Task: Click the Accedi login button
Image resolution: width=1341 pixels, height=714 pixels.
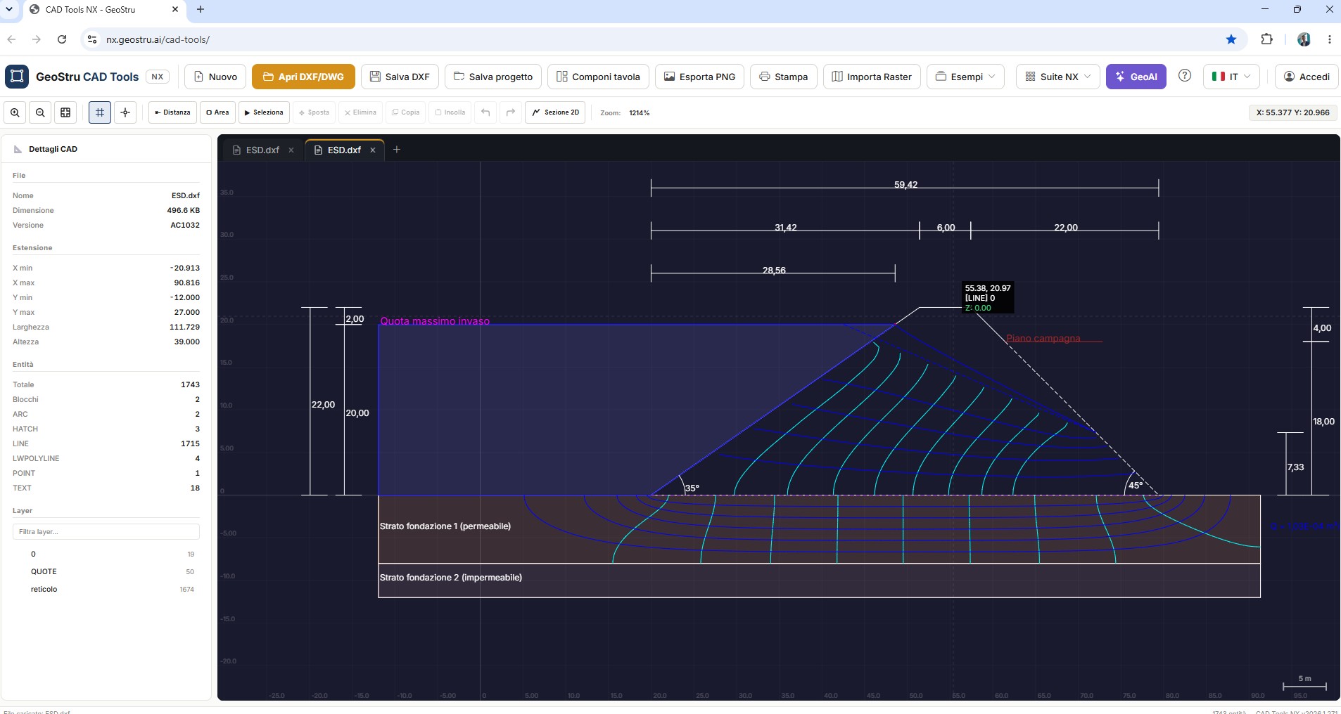Action: coord(1307,77)
